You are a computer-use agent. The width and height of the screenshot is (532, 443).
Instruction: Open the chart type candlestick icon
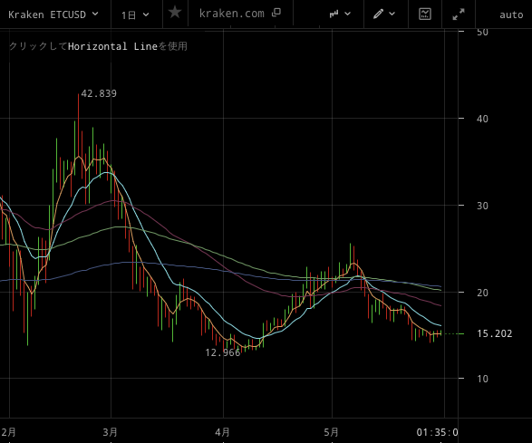[x=334, y=14]
